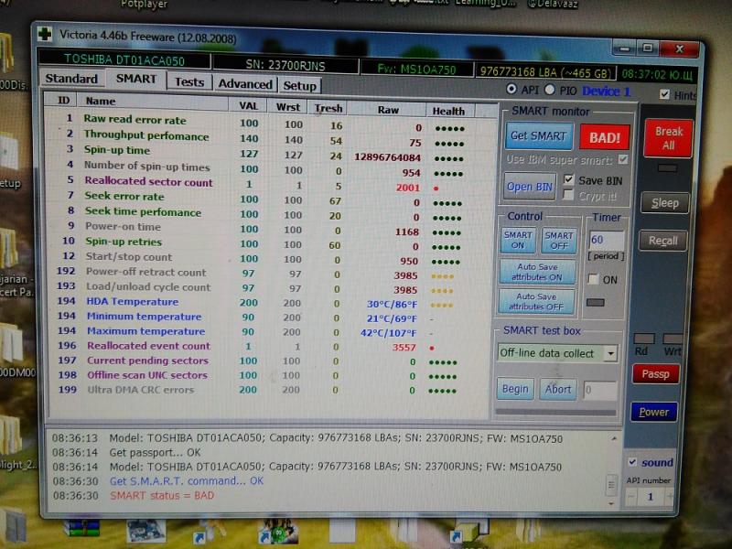The height and width of the screenshot is (549, 732).
Task: Toggle the Hints checkbox
Action: (664, 94)
